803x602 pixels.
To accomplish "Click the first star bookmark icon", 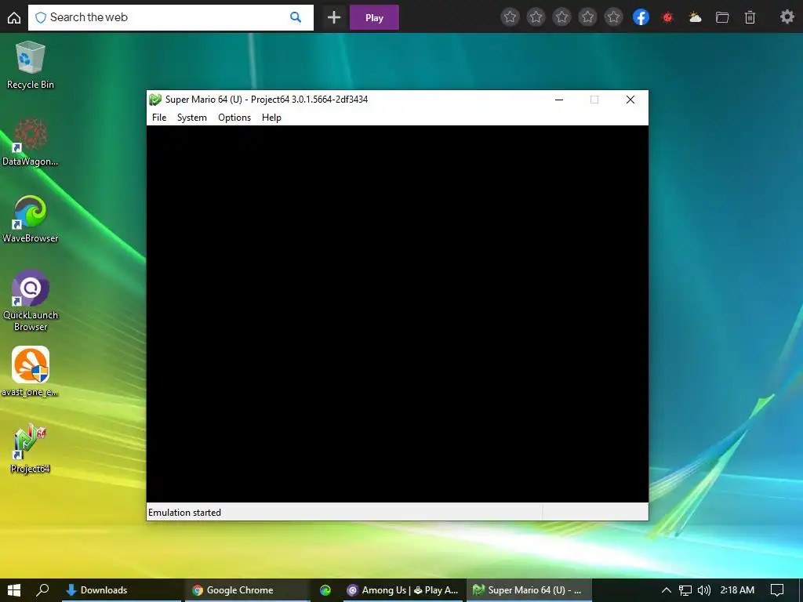I will click(x=510, y=17).
